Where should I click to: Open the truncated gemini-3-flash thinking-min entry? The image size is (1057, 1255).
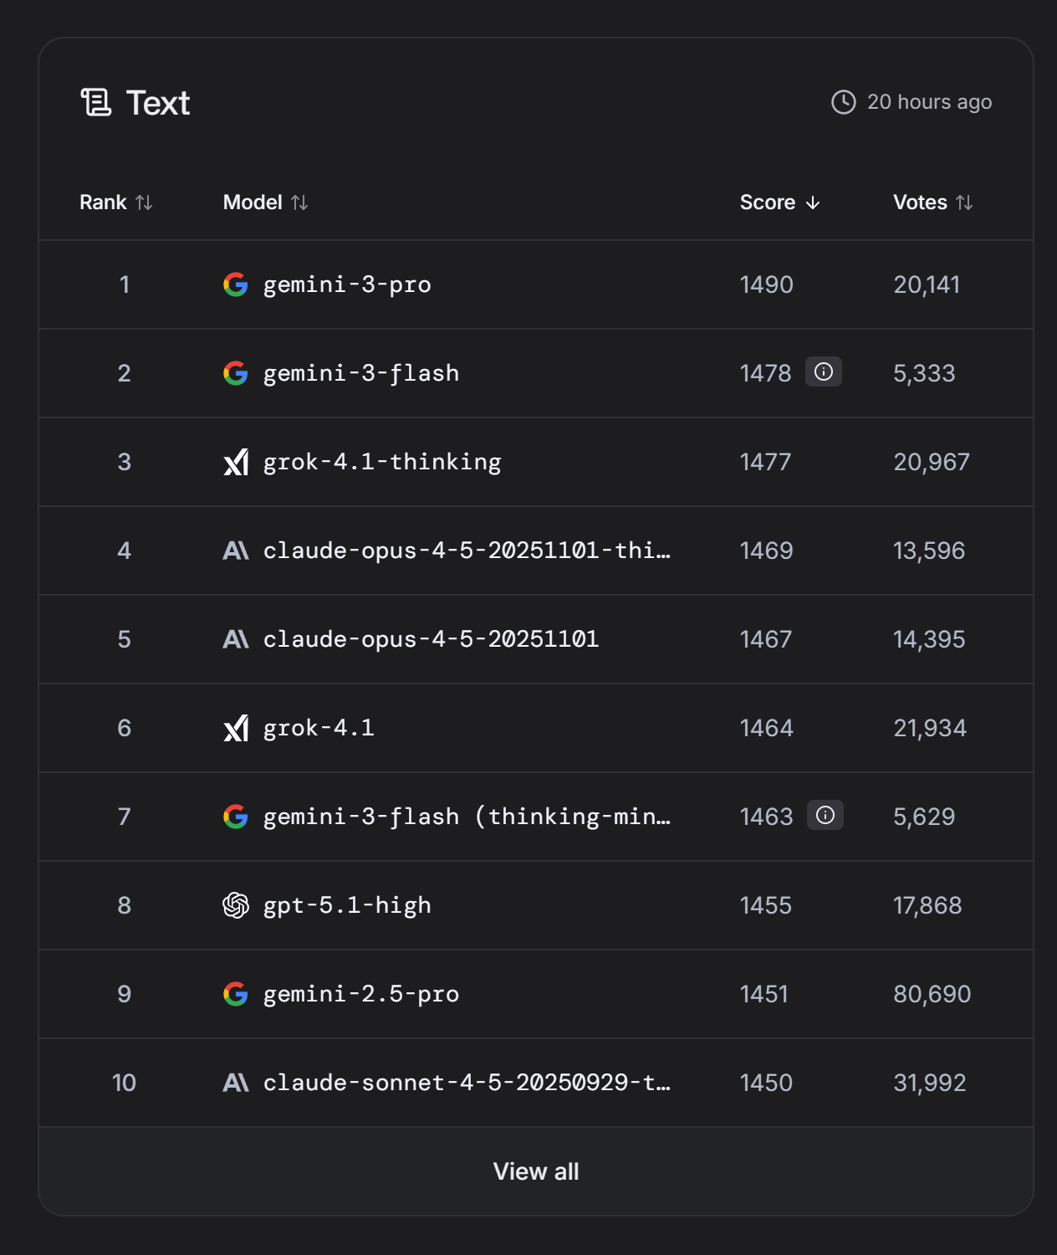click(467, 817)
